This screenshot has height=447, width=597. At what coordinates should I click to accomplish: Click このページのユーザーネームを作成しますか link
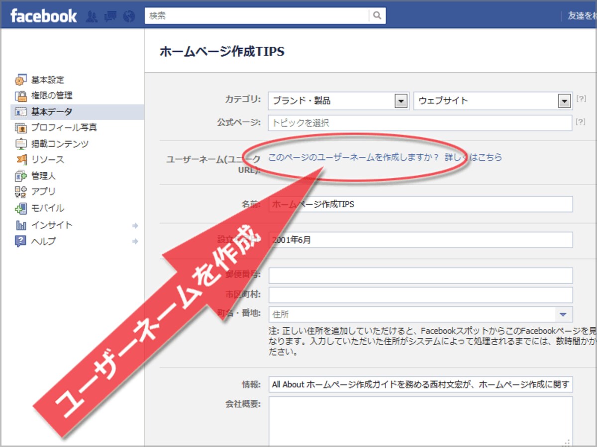click(x=354, y=157)
